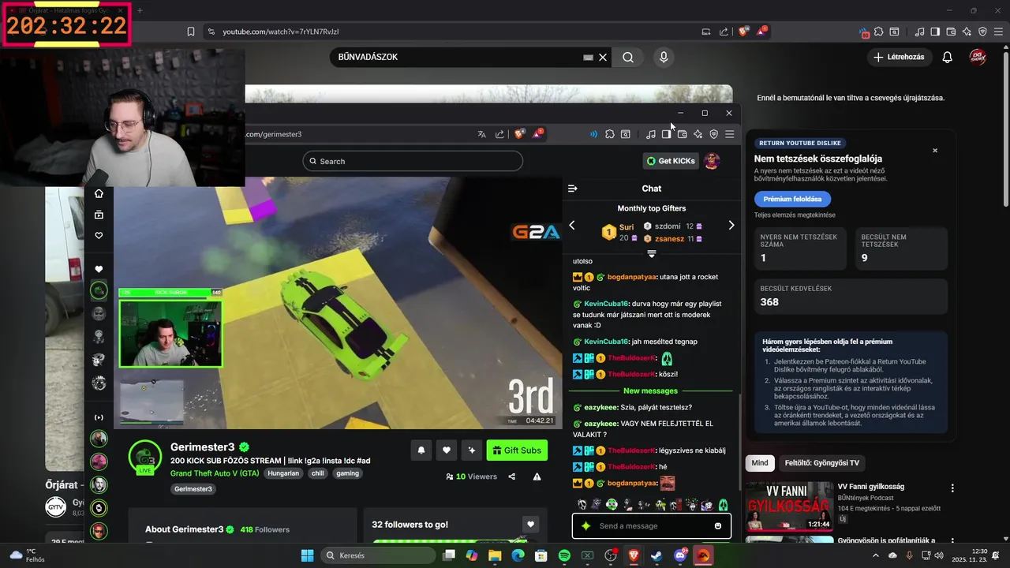Expand the gifters leaderboard handle

click(652, 254)
